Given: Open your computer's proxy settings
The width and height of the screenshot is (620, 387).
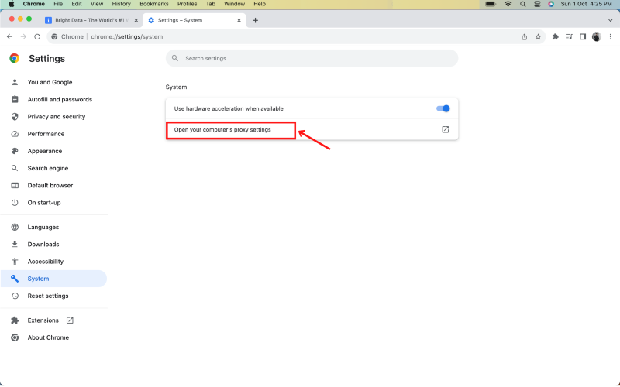Looking at the screenshot, I should tap(223, 129).
